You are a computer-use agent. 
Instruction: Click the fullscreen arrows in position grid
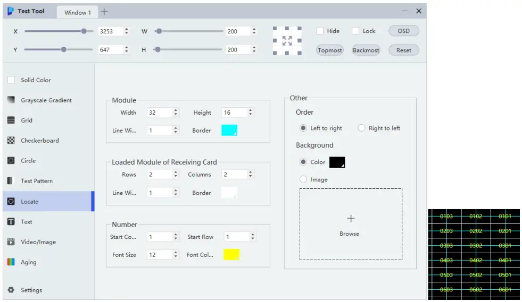click(287, 41)
